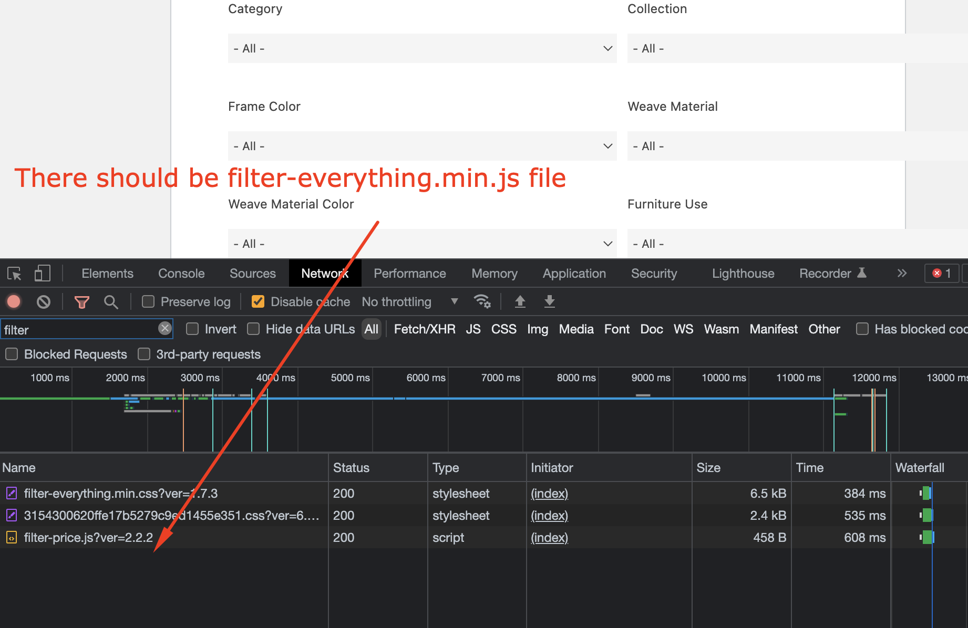Image resolution: width=968 pixels, height=628 pixels.
Task: Open the error count badge
Action: click(942, 274)
